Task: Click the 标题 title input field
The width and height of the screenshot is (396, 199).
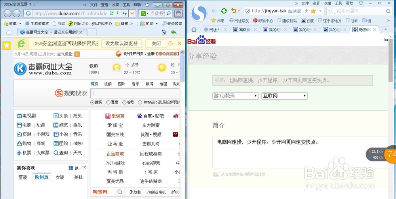Action: [x=293, y=80]
